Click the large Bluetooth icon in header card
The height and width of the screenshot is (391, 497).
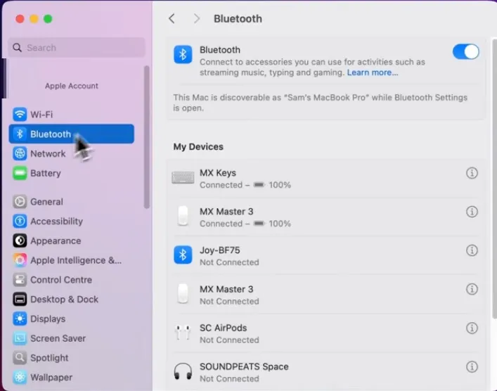point(183,54)
